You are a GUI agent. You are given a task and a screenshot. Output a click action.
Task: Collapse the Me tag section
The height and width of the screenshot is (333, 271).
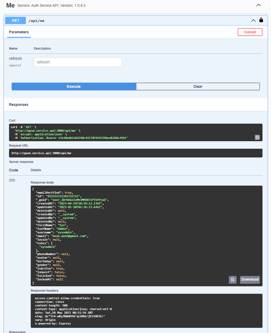tap(258, 5)
